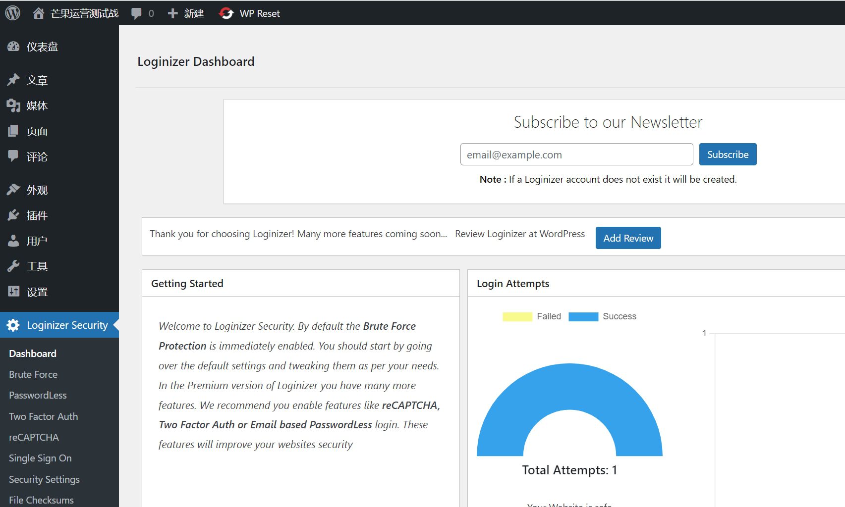
Task: Go to Security Settings
Action: tap(44, 479)
